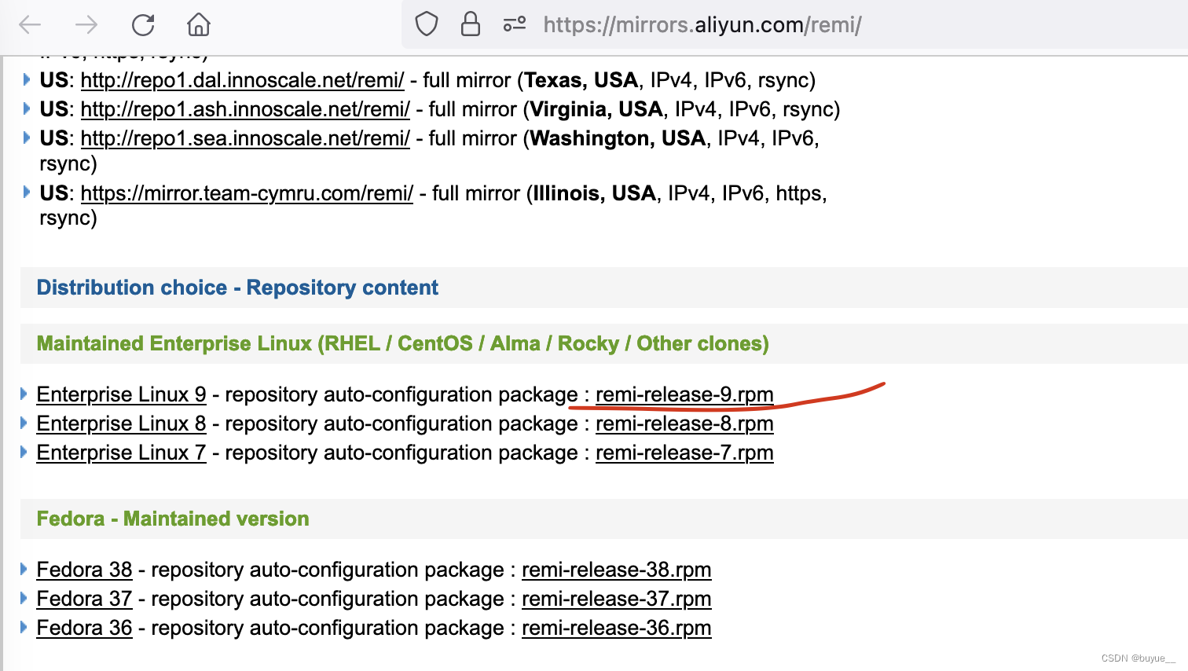Download remi-release-36.rpm package
This screenshot has height=671, width=1188.
tap(617, 628)
